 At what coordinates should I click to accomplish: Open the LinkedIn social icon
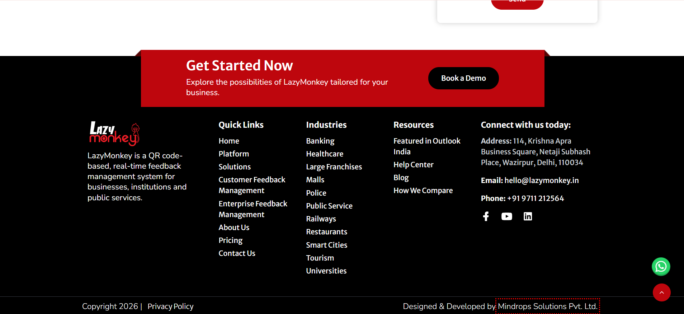[x=528, y=216]
